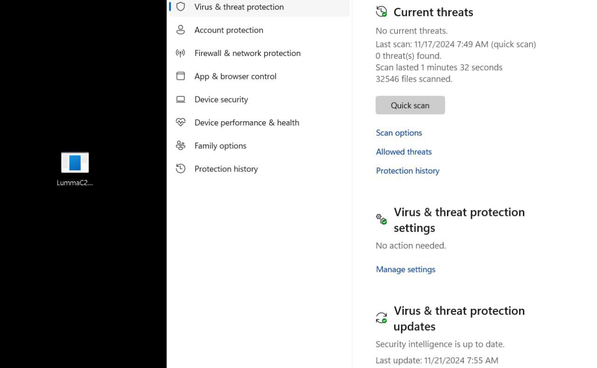Click the Current threats status icon
This screenshot has height=368, width=597.
click(x=382, y=12)
